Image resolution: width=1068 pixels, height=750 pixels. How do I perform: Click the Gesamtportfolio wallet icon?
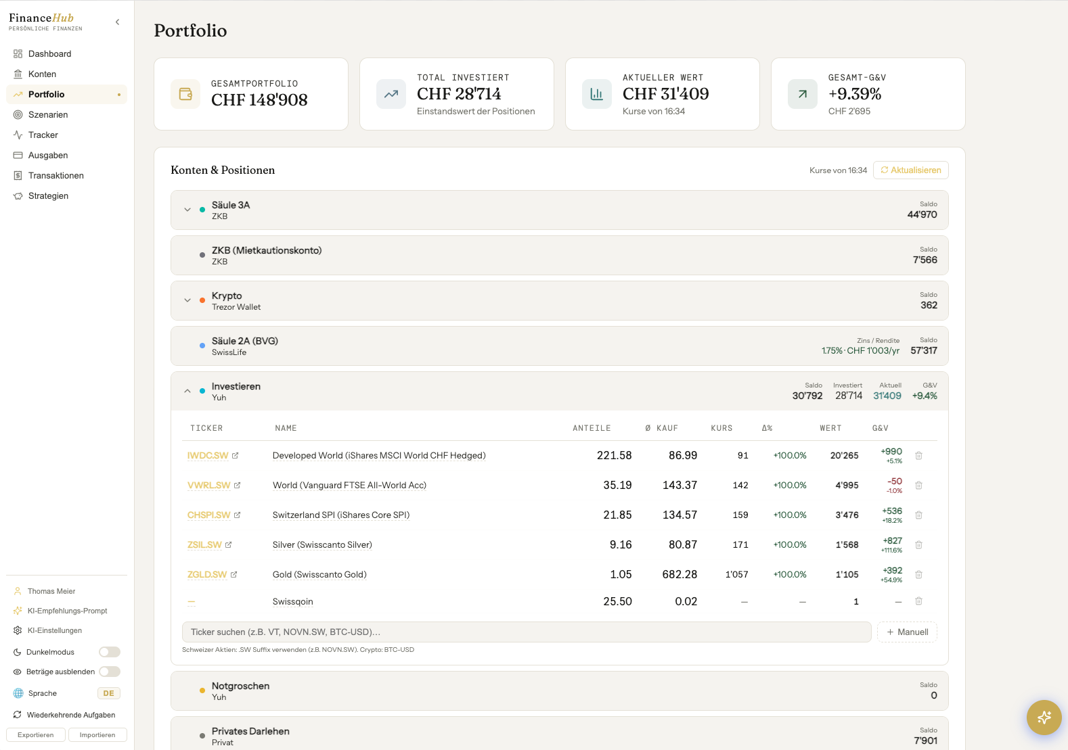(x=185, y=94)
